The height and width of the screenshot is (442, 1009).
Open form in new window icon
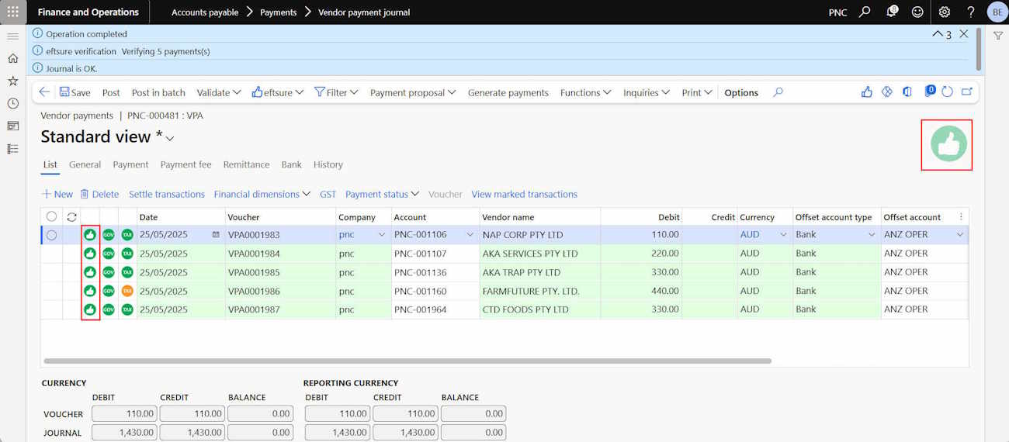coord(967,92)
